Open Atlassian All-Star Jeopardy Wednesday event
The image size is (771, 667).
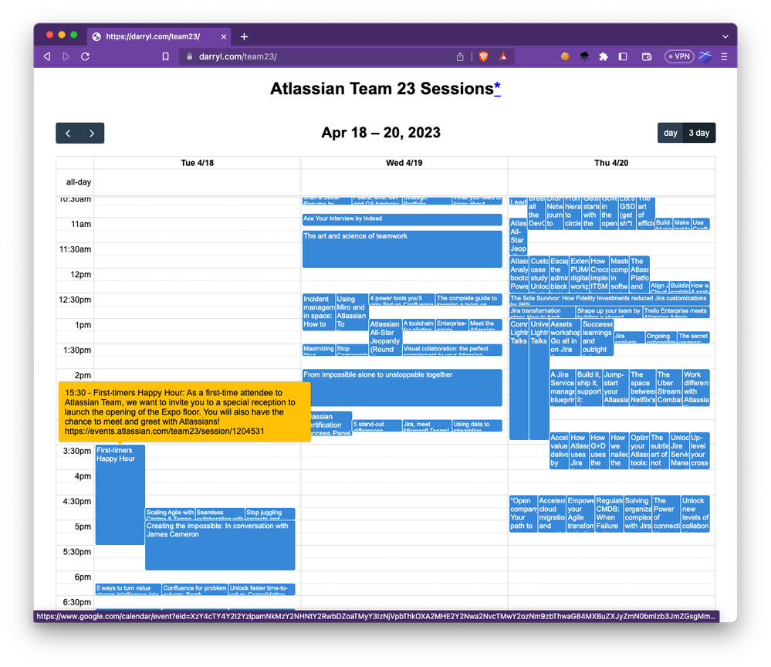[386, 337]
